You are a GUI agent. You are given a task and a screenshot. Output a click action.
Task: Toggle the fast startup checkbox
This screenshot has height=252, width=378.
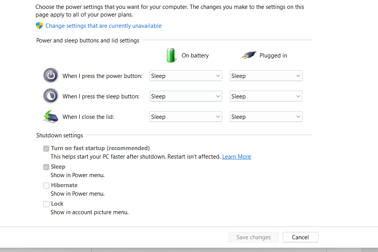coord(46,148)
